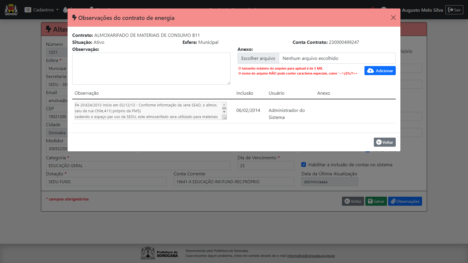468x263 pixels.
Task: Click Voltar button in the modal footer
Action: pos(385,142)
